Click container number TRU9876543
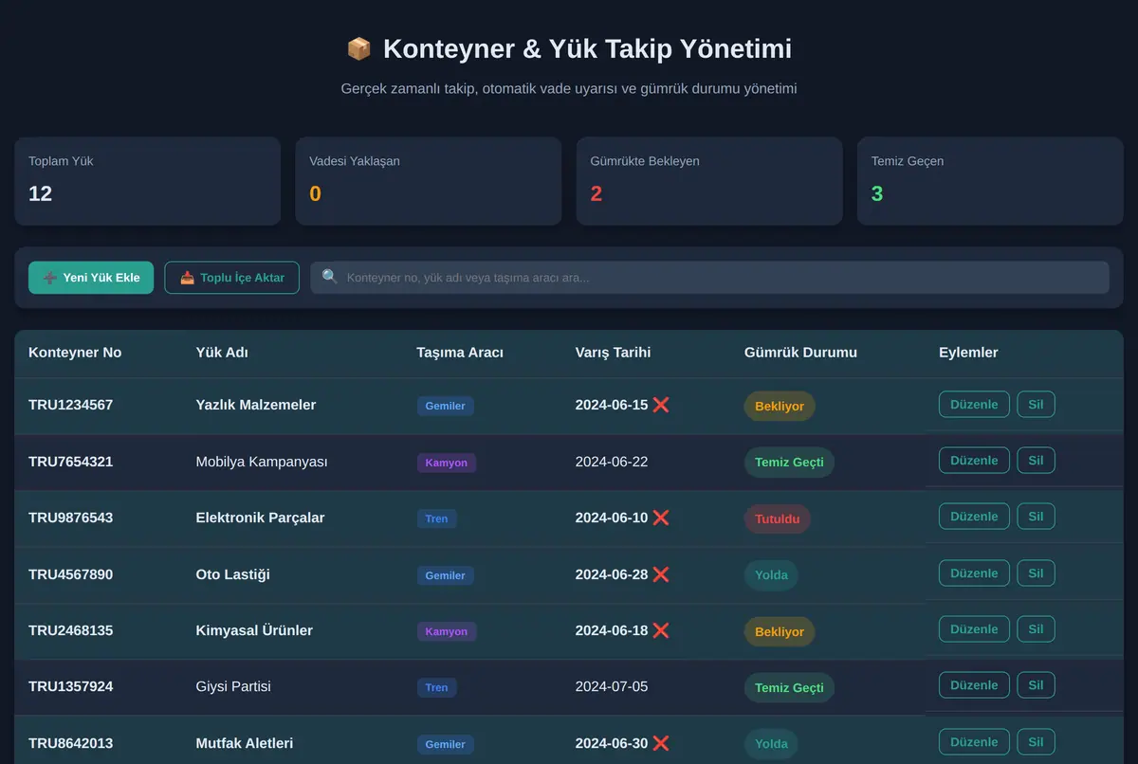The height and width of the screenshot is (764, 1138). [70, 518]
